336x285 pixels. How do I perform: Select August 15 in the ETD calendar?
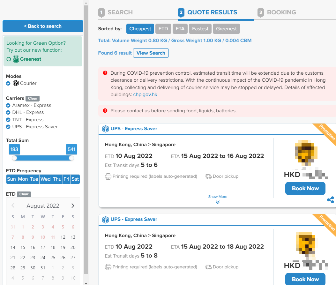(x=23, y=248)
